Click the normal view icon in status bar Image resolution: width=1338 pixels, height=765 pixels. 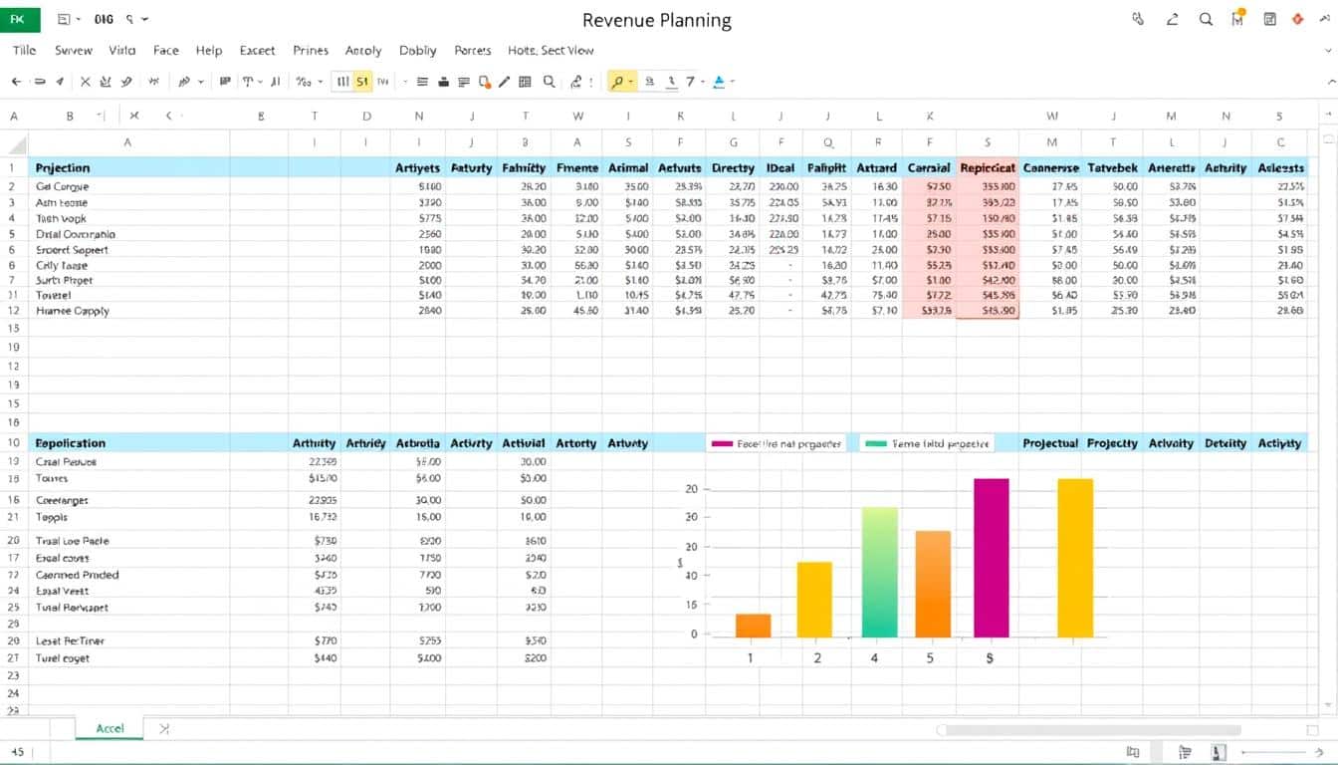pyautogui.click(x=1133, y=752)
